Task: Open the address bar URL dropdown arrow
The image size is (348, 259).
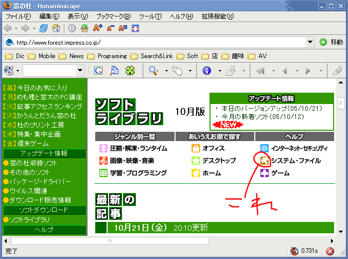Action: pyautogui.click(x=310, y=42)
